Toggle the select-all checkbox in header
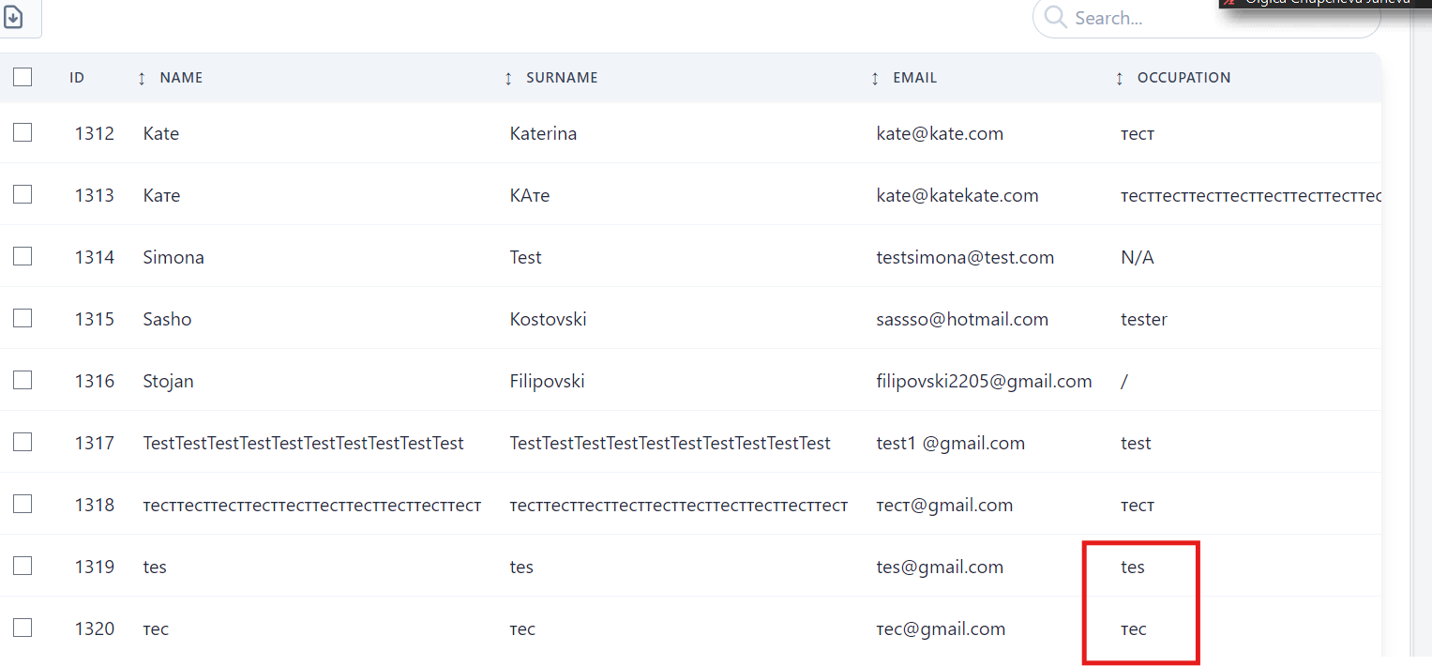This screenshot has width=1432, height=666. coord(23,78)
